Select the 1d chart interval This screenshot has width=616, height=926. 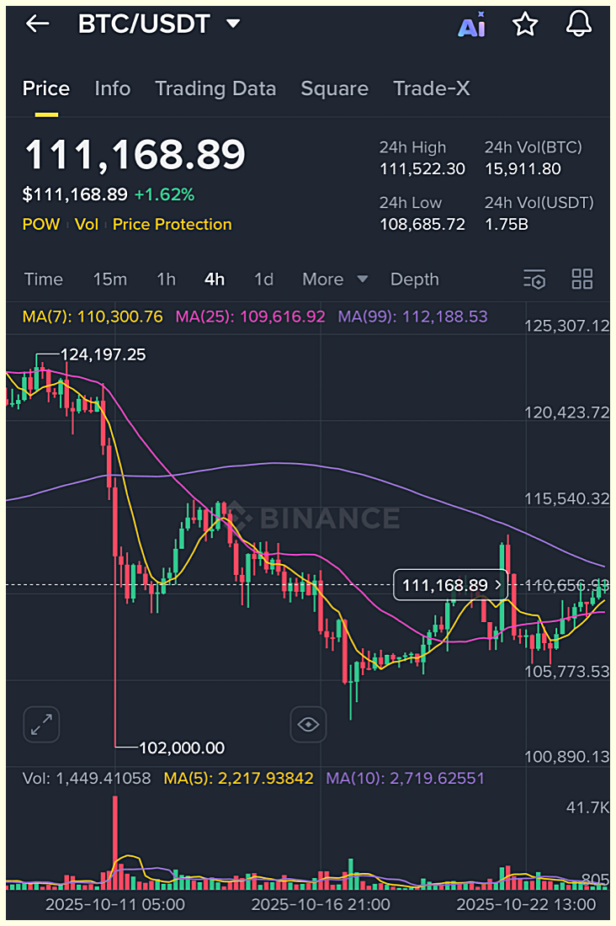pyautogui.click(x=263, y=279)
